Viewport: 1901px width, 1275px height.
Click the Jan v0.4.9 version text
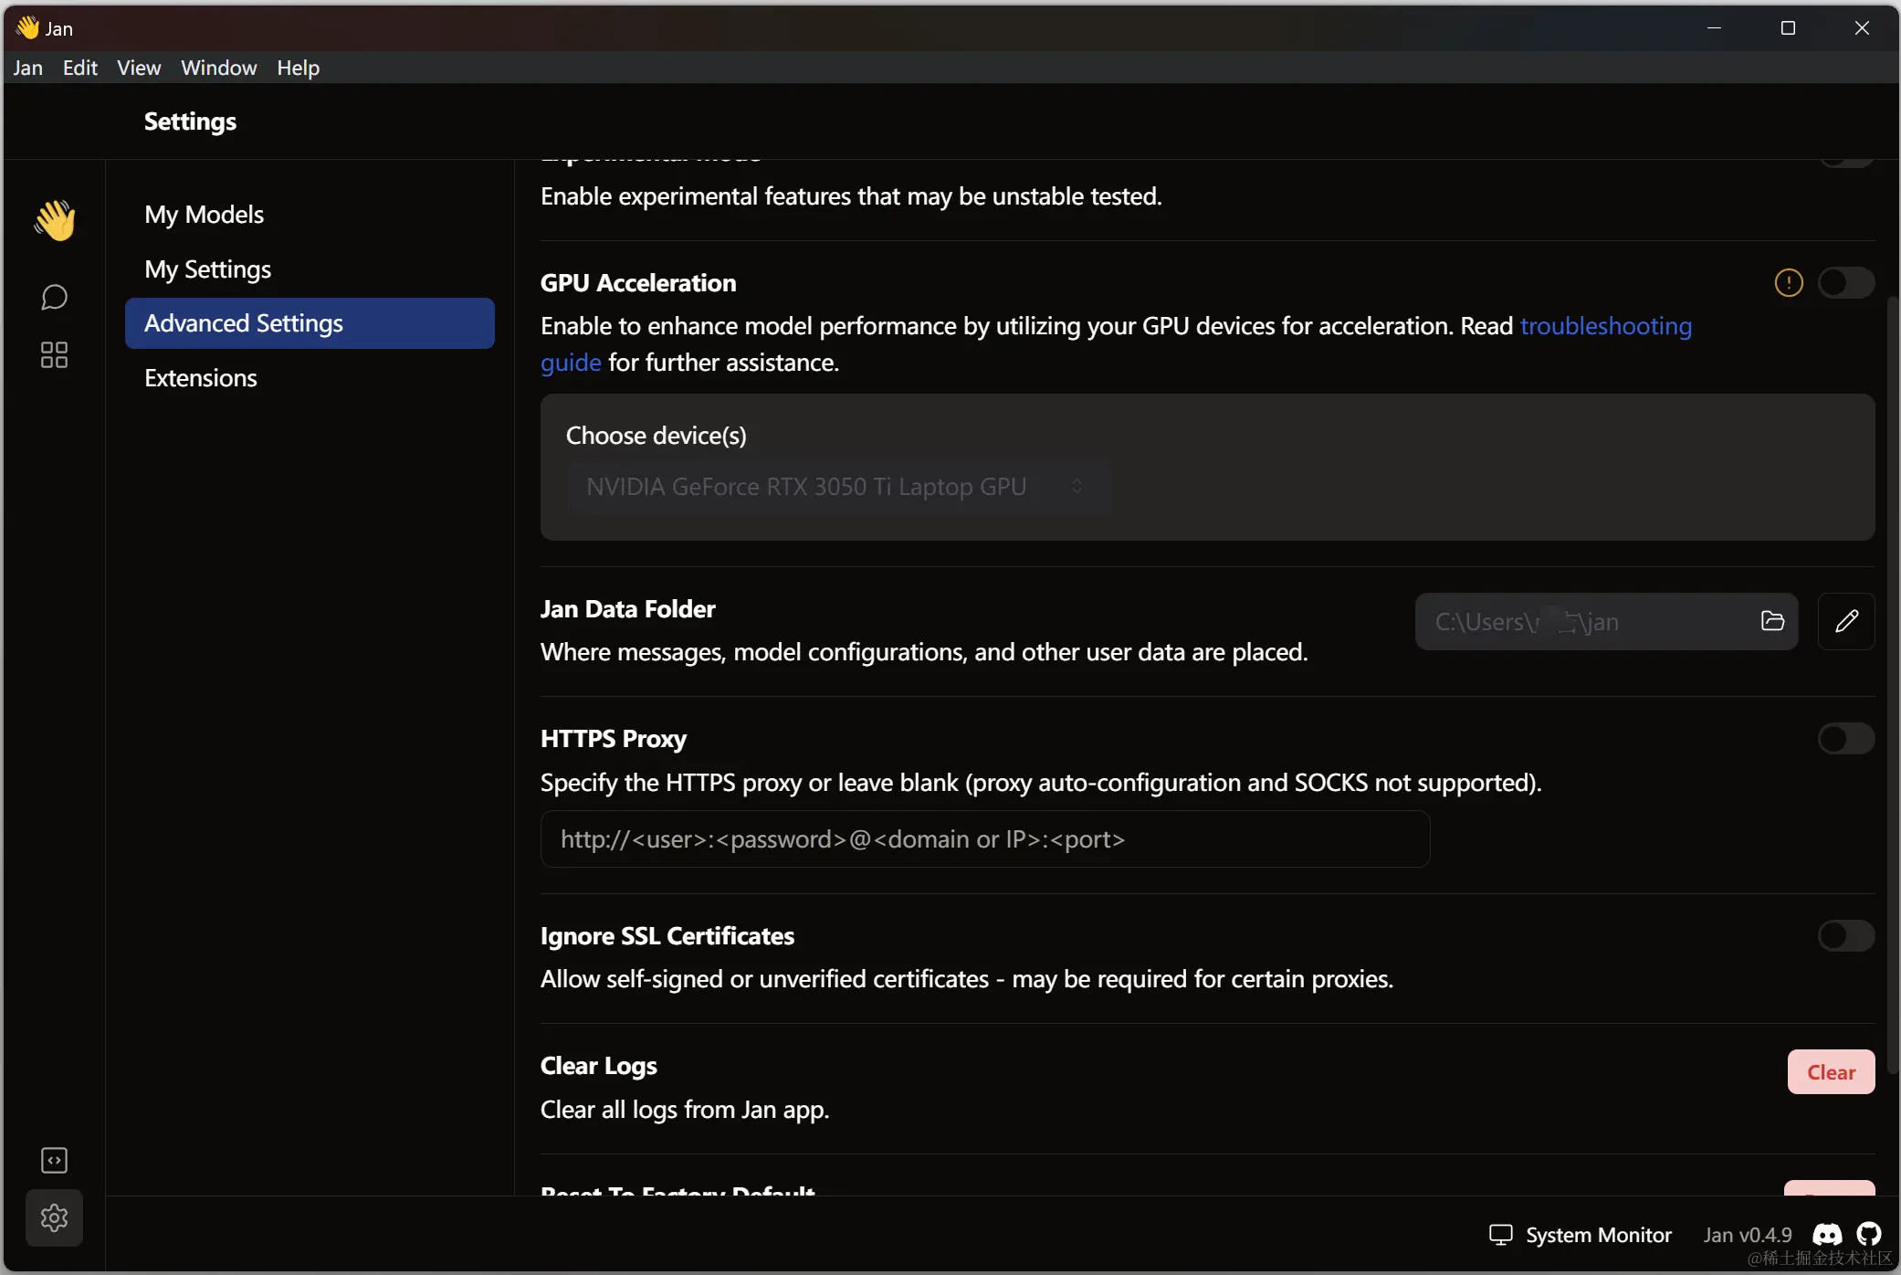pyautogui.click(x=1748, y=1235)
